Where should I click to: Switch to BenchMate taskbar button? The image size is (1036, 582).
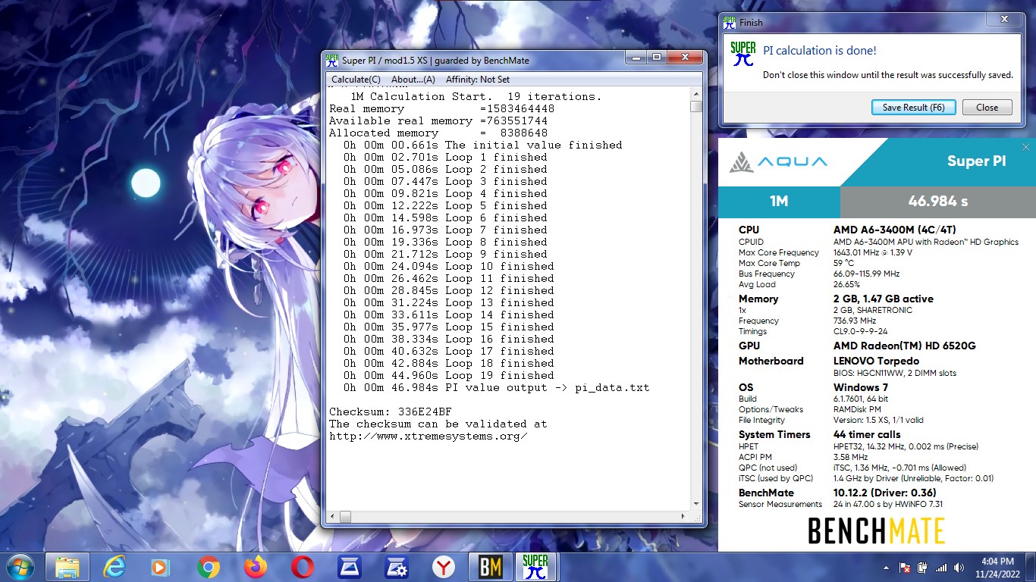[491, 567]
